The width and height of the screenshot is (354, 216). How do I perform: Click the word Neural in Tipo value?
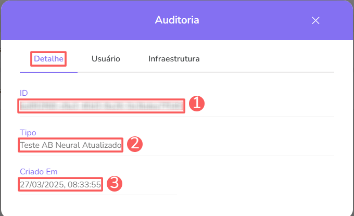point(69,145)
